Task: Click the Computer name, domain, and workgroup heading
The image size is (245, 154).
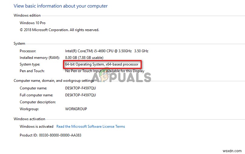Action: pos(54,81)
